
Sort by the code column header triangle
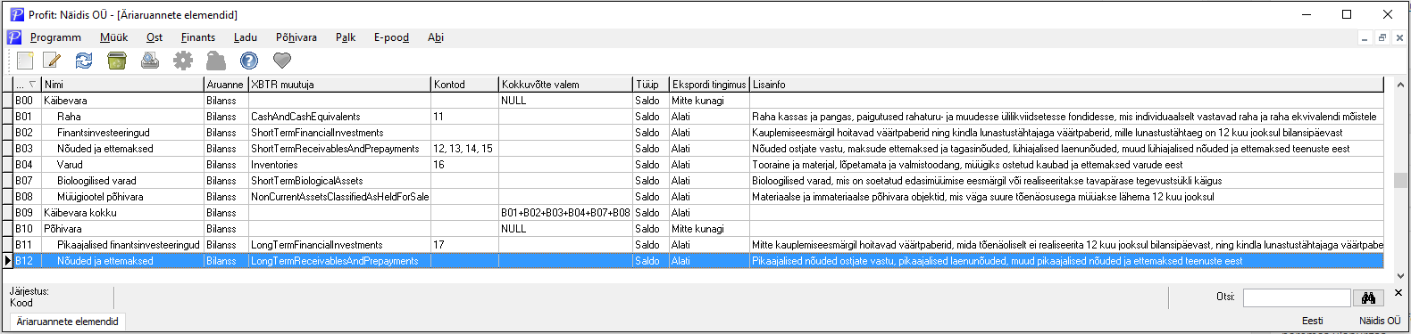(x=32, y=85)
